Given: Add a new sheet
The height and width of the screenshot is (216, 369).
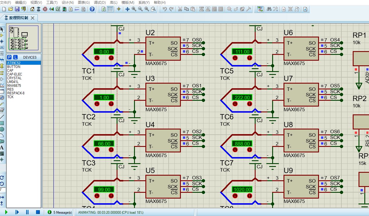Looking at the screenshot, I should click(x=284, y=9).
